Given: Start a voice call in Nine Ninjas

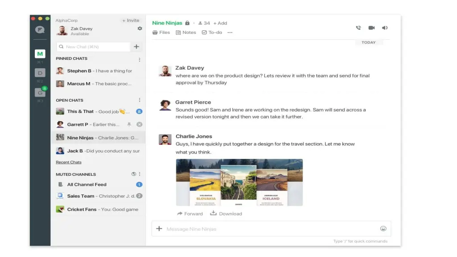Looking at the screenshot, I should tap(358, 28).
